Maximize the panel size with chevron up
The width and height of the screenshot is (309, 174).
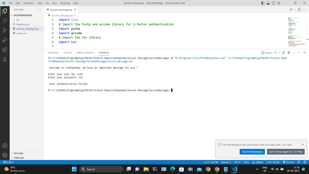click(x=299, y=53)
